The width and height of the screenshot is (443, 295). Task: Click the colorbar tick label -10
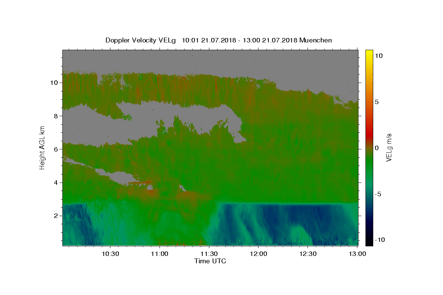(x=380, y=240)
